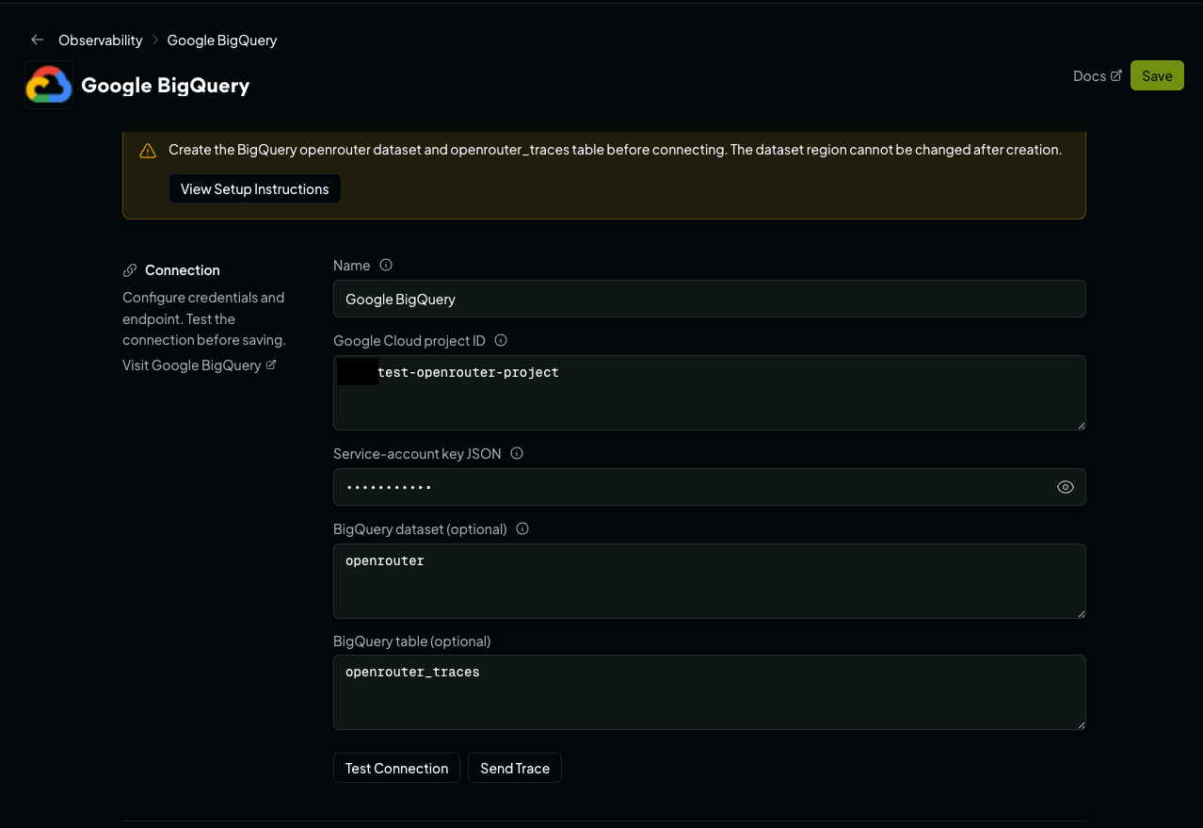Viewport: 1203px width, 828px height.
Task: Click the Test Connection button
Action: tap(396, 768)
